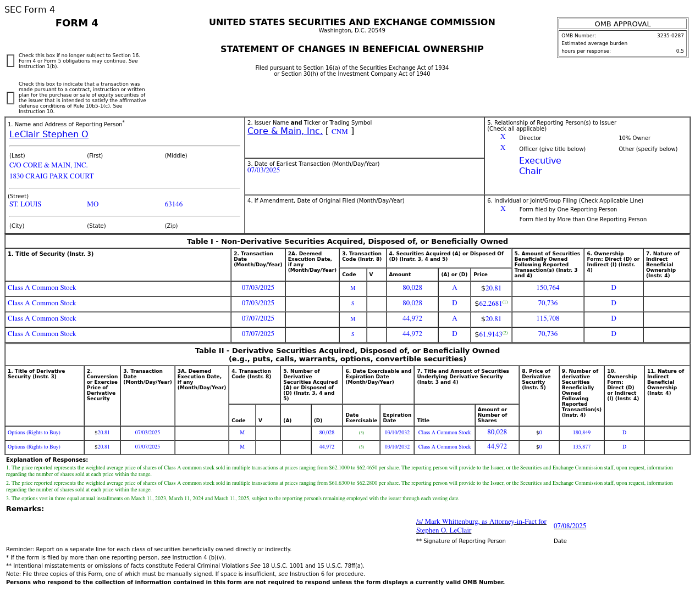Click footnote (3) in the 135,877 options row

pos(361,447)
